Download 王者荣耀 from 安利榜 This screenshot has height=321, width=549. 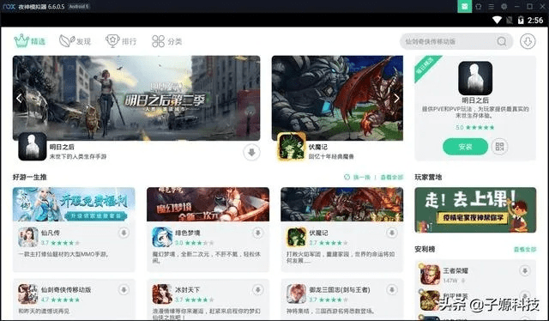coord(524,271)
